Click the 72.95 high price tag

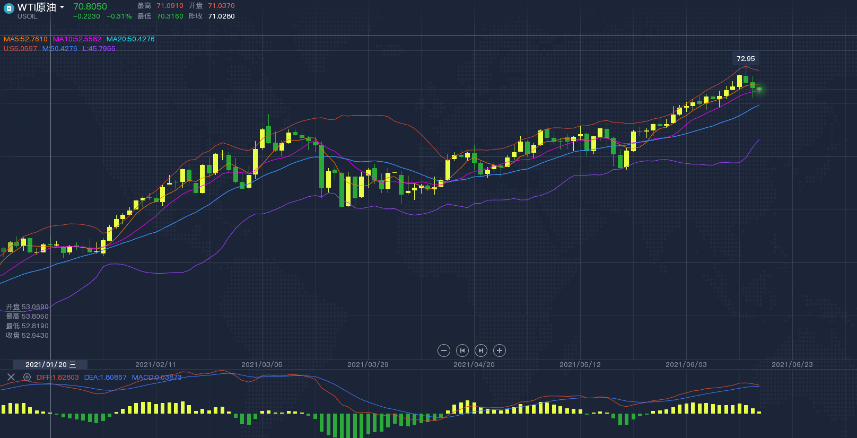pos(746,59)
